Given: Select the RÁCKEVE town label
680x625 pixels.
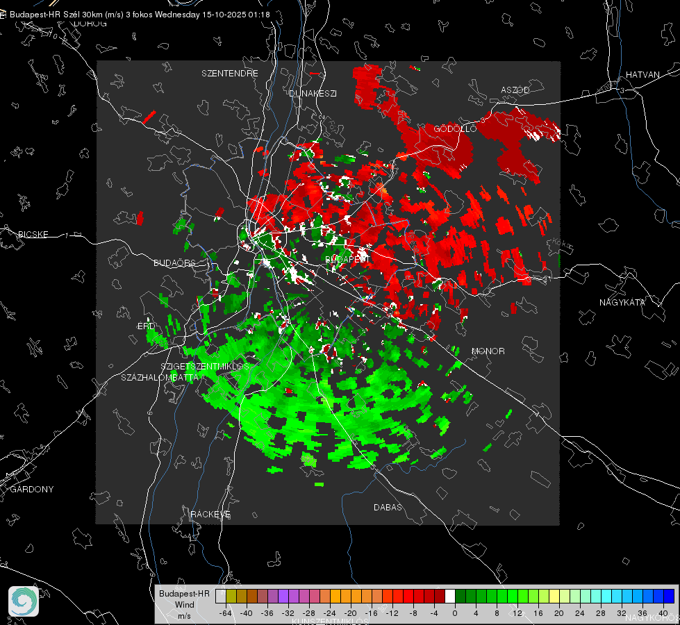Looking at the screenshot, I should [x=210, y=514].
